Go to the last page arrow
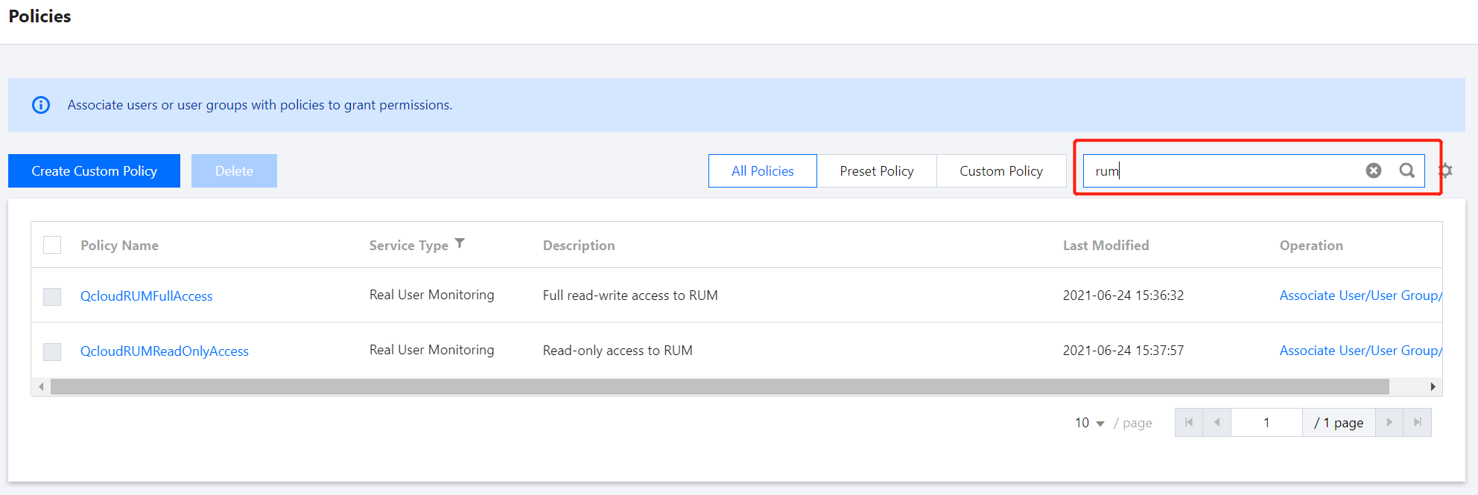Image resolution: width=1478 pixels, height=495 pixels. (x=1417, y=422)
